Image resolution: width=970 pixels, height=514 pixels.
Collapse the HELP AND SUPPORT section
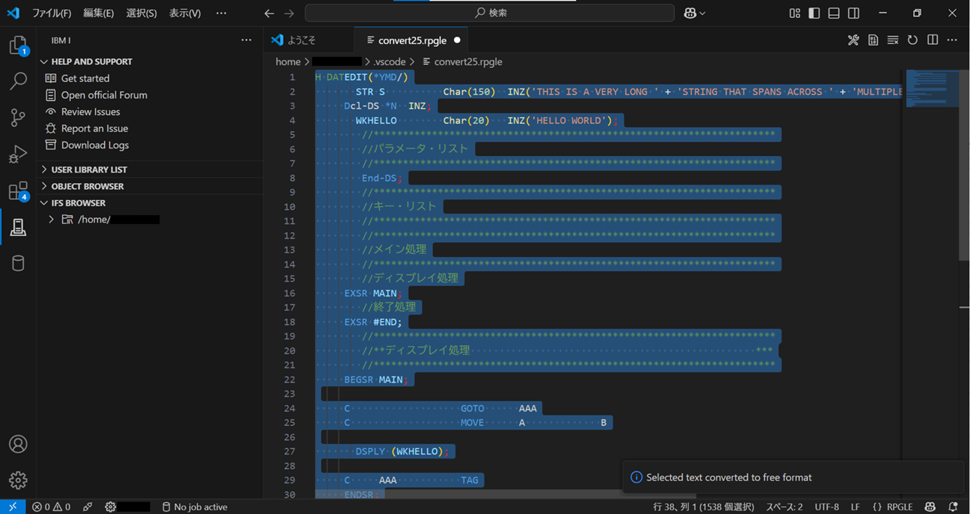pyautogui.click(x=150, y=61)
